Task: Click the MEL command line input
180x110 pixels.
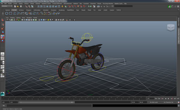Action: 49,106
